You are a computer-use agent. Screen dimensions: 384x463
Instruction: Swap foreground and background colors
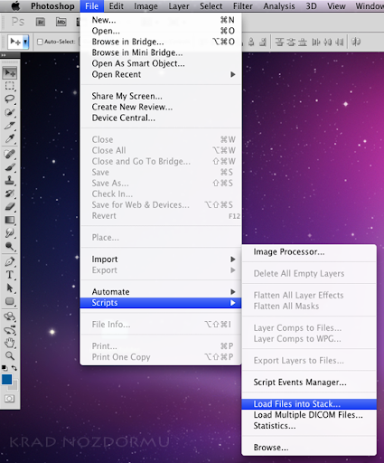coord(14,368)
